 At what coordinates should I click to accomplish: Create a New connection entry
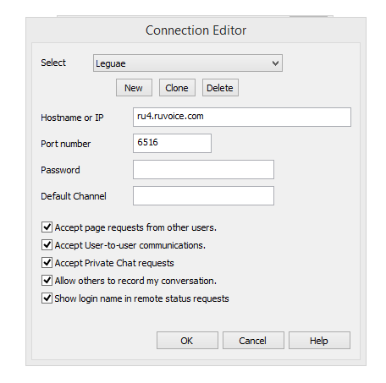click(134, 88)
